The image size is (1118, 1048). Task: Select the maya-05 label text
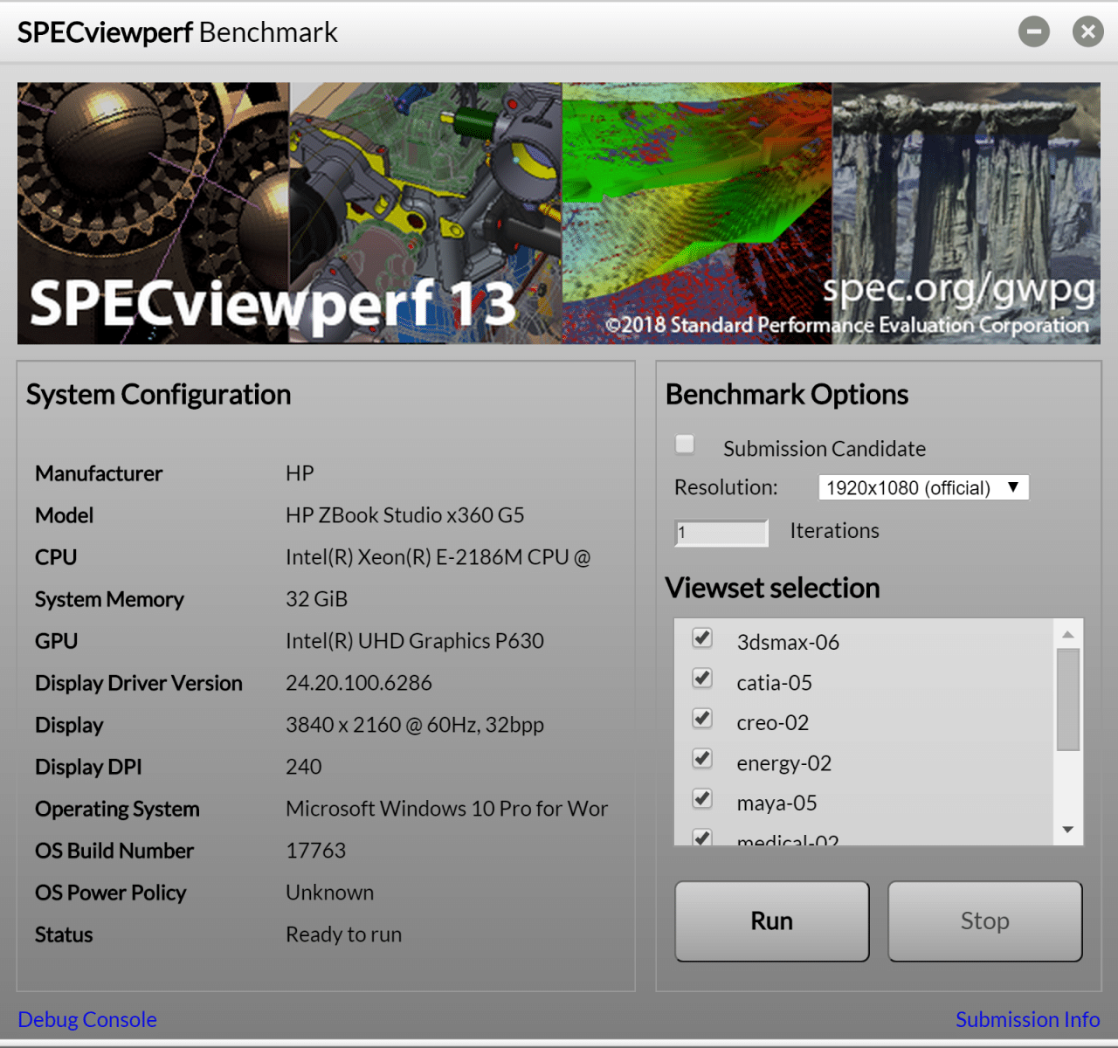[x=776, y=803]
